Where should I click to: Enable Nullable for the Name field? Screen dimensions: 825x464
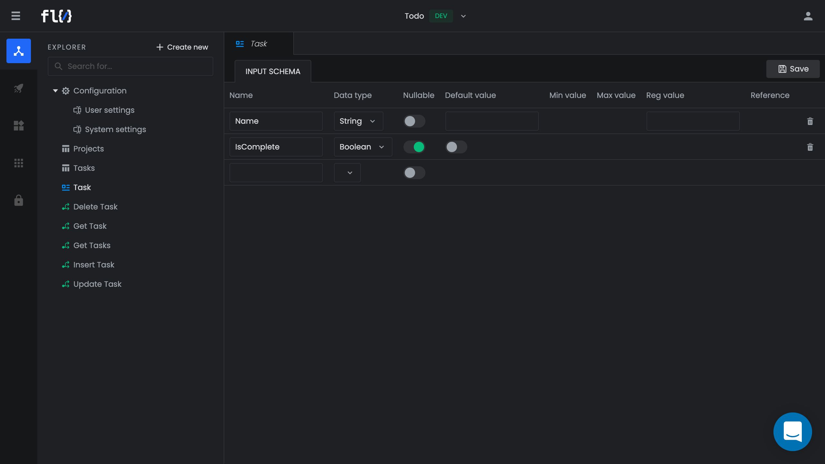pos(414,121)
